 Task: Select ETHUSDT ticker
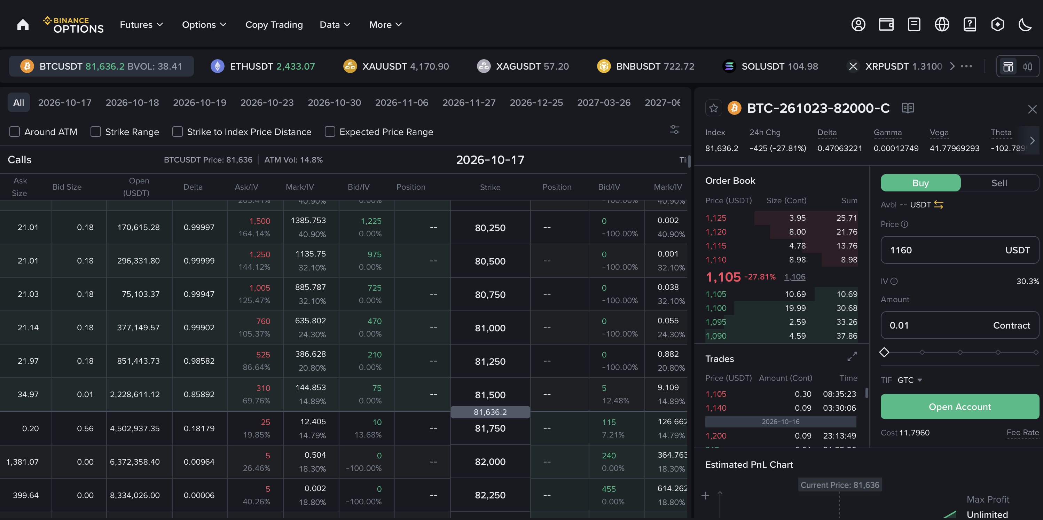click(x=262, y=66)
